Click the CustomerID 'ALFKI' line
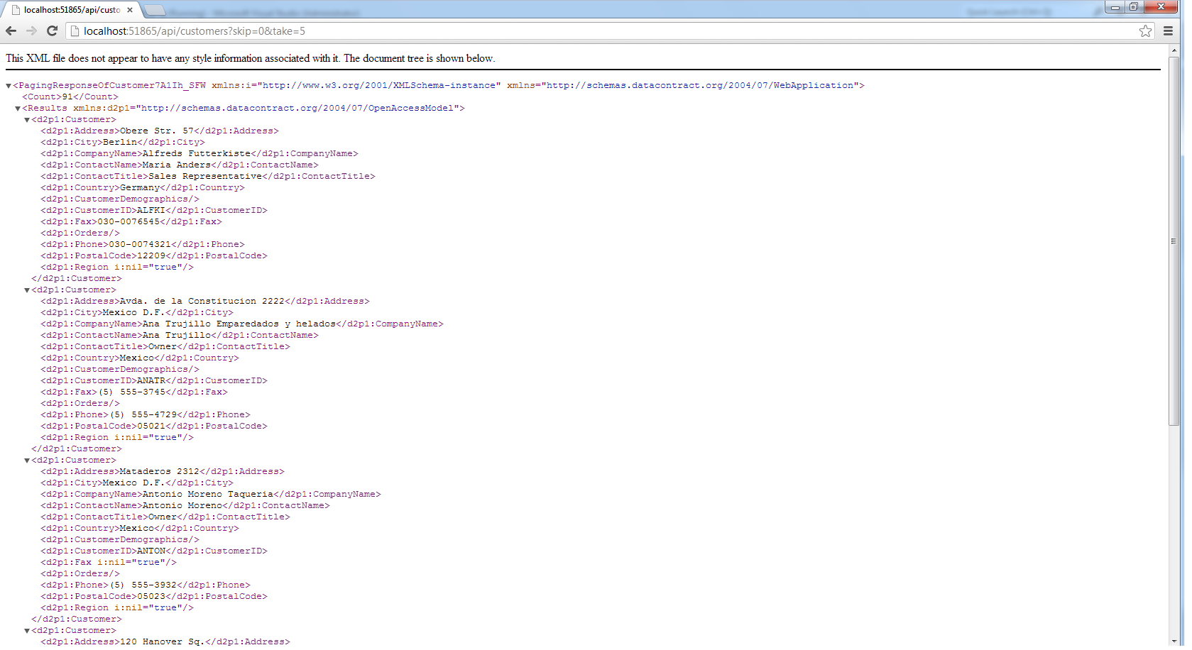Screen dimensions: 1192x650 point(154,211)
